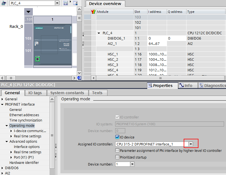The width and height of the screenshot is (226, 175).
Task: Expand the DI8/DO6 tree node
Action: tap(2, 168)
